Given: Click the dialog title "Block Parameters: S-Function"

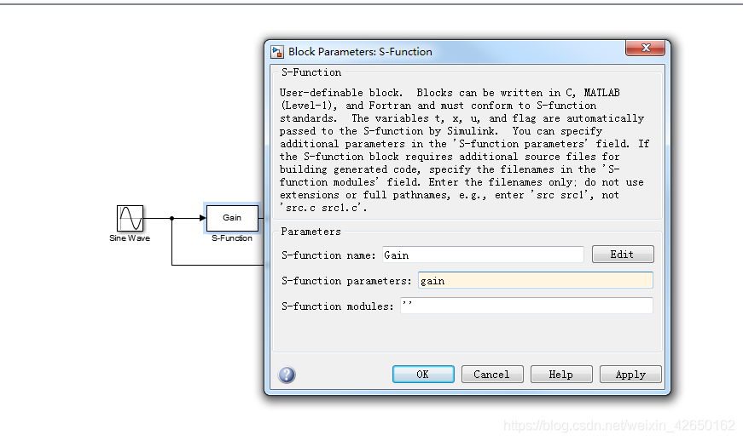Looking at the screenshot, I should click(x=360, y=52).
